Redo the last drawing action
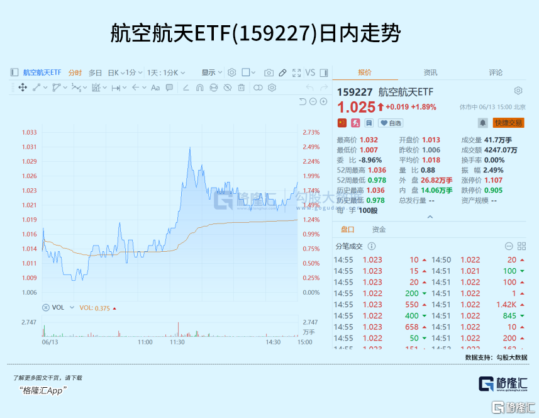The height and width of the screenshot is (418, 539). (x=324, y=88)
